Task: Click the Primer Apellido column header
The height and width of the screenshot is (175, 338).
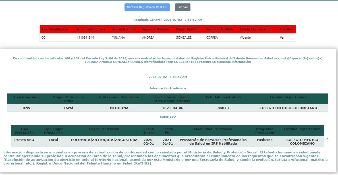Action: (x=187, y=29)
